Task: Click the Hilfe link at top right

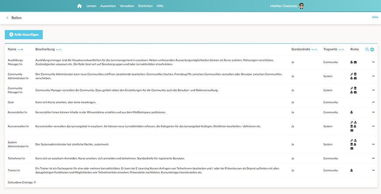Action: pyautogui.click(x=375, y=17)
